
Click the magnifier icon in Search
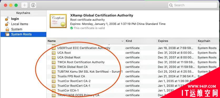(171, 5)
